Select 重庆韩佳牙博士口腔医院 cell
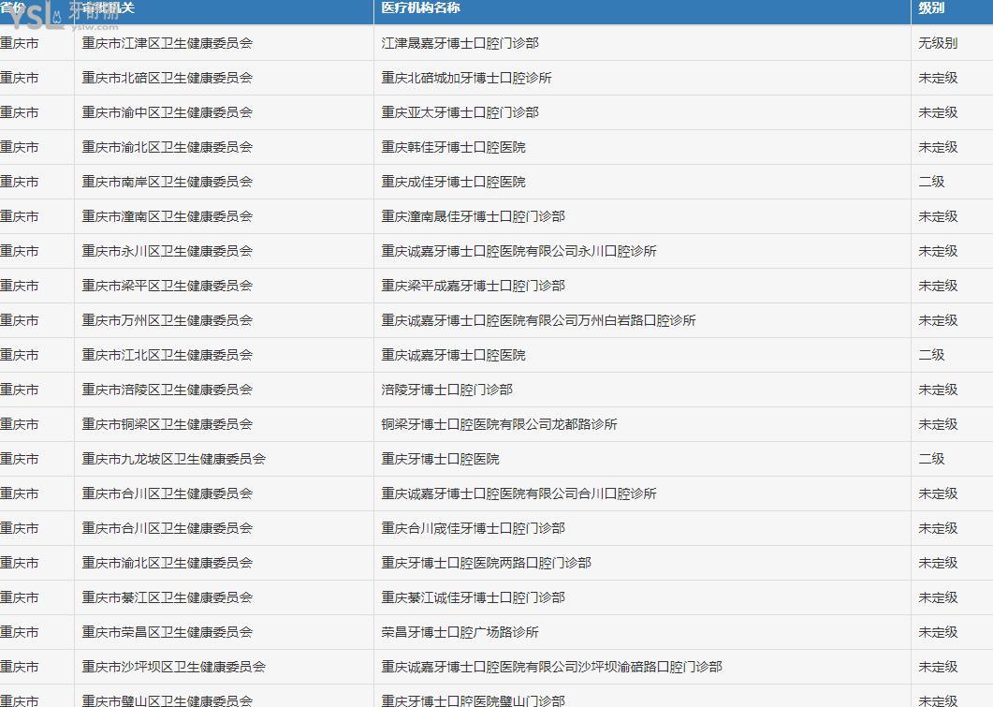 pos(453,147)
